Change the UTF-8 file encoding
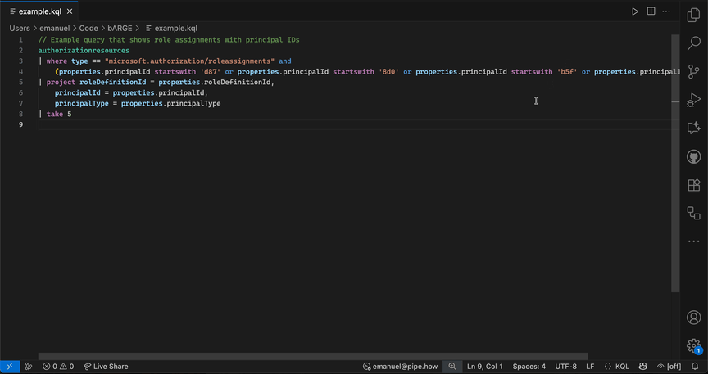708x374 pixels. click(565, 367)
